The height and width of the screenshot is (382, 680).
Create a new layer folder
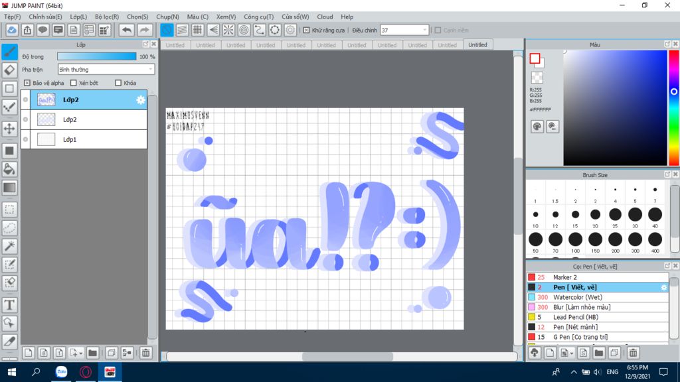click(x=92, y=353)
